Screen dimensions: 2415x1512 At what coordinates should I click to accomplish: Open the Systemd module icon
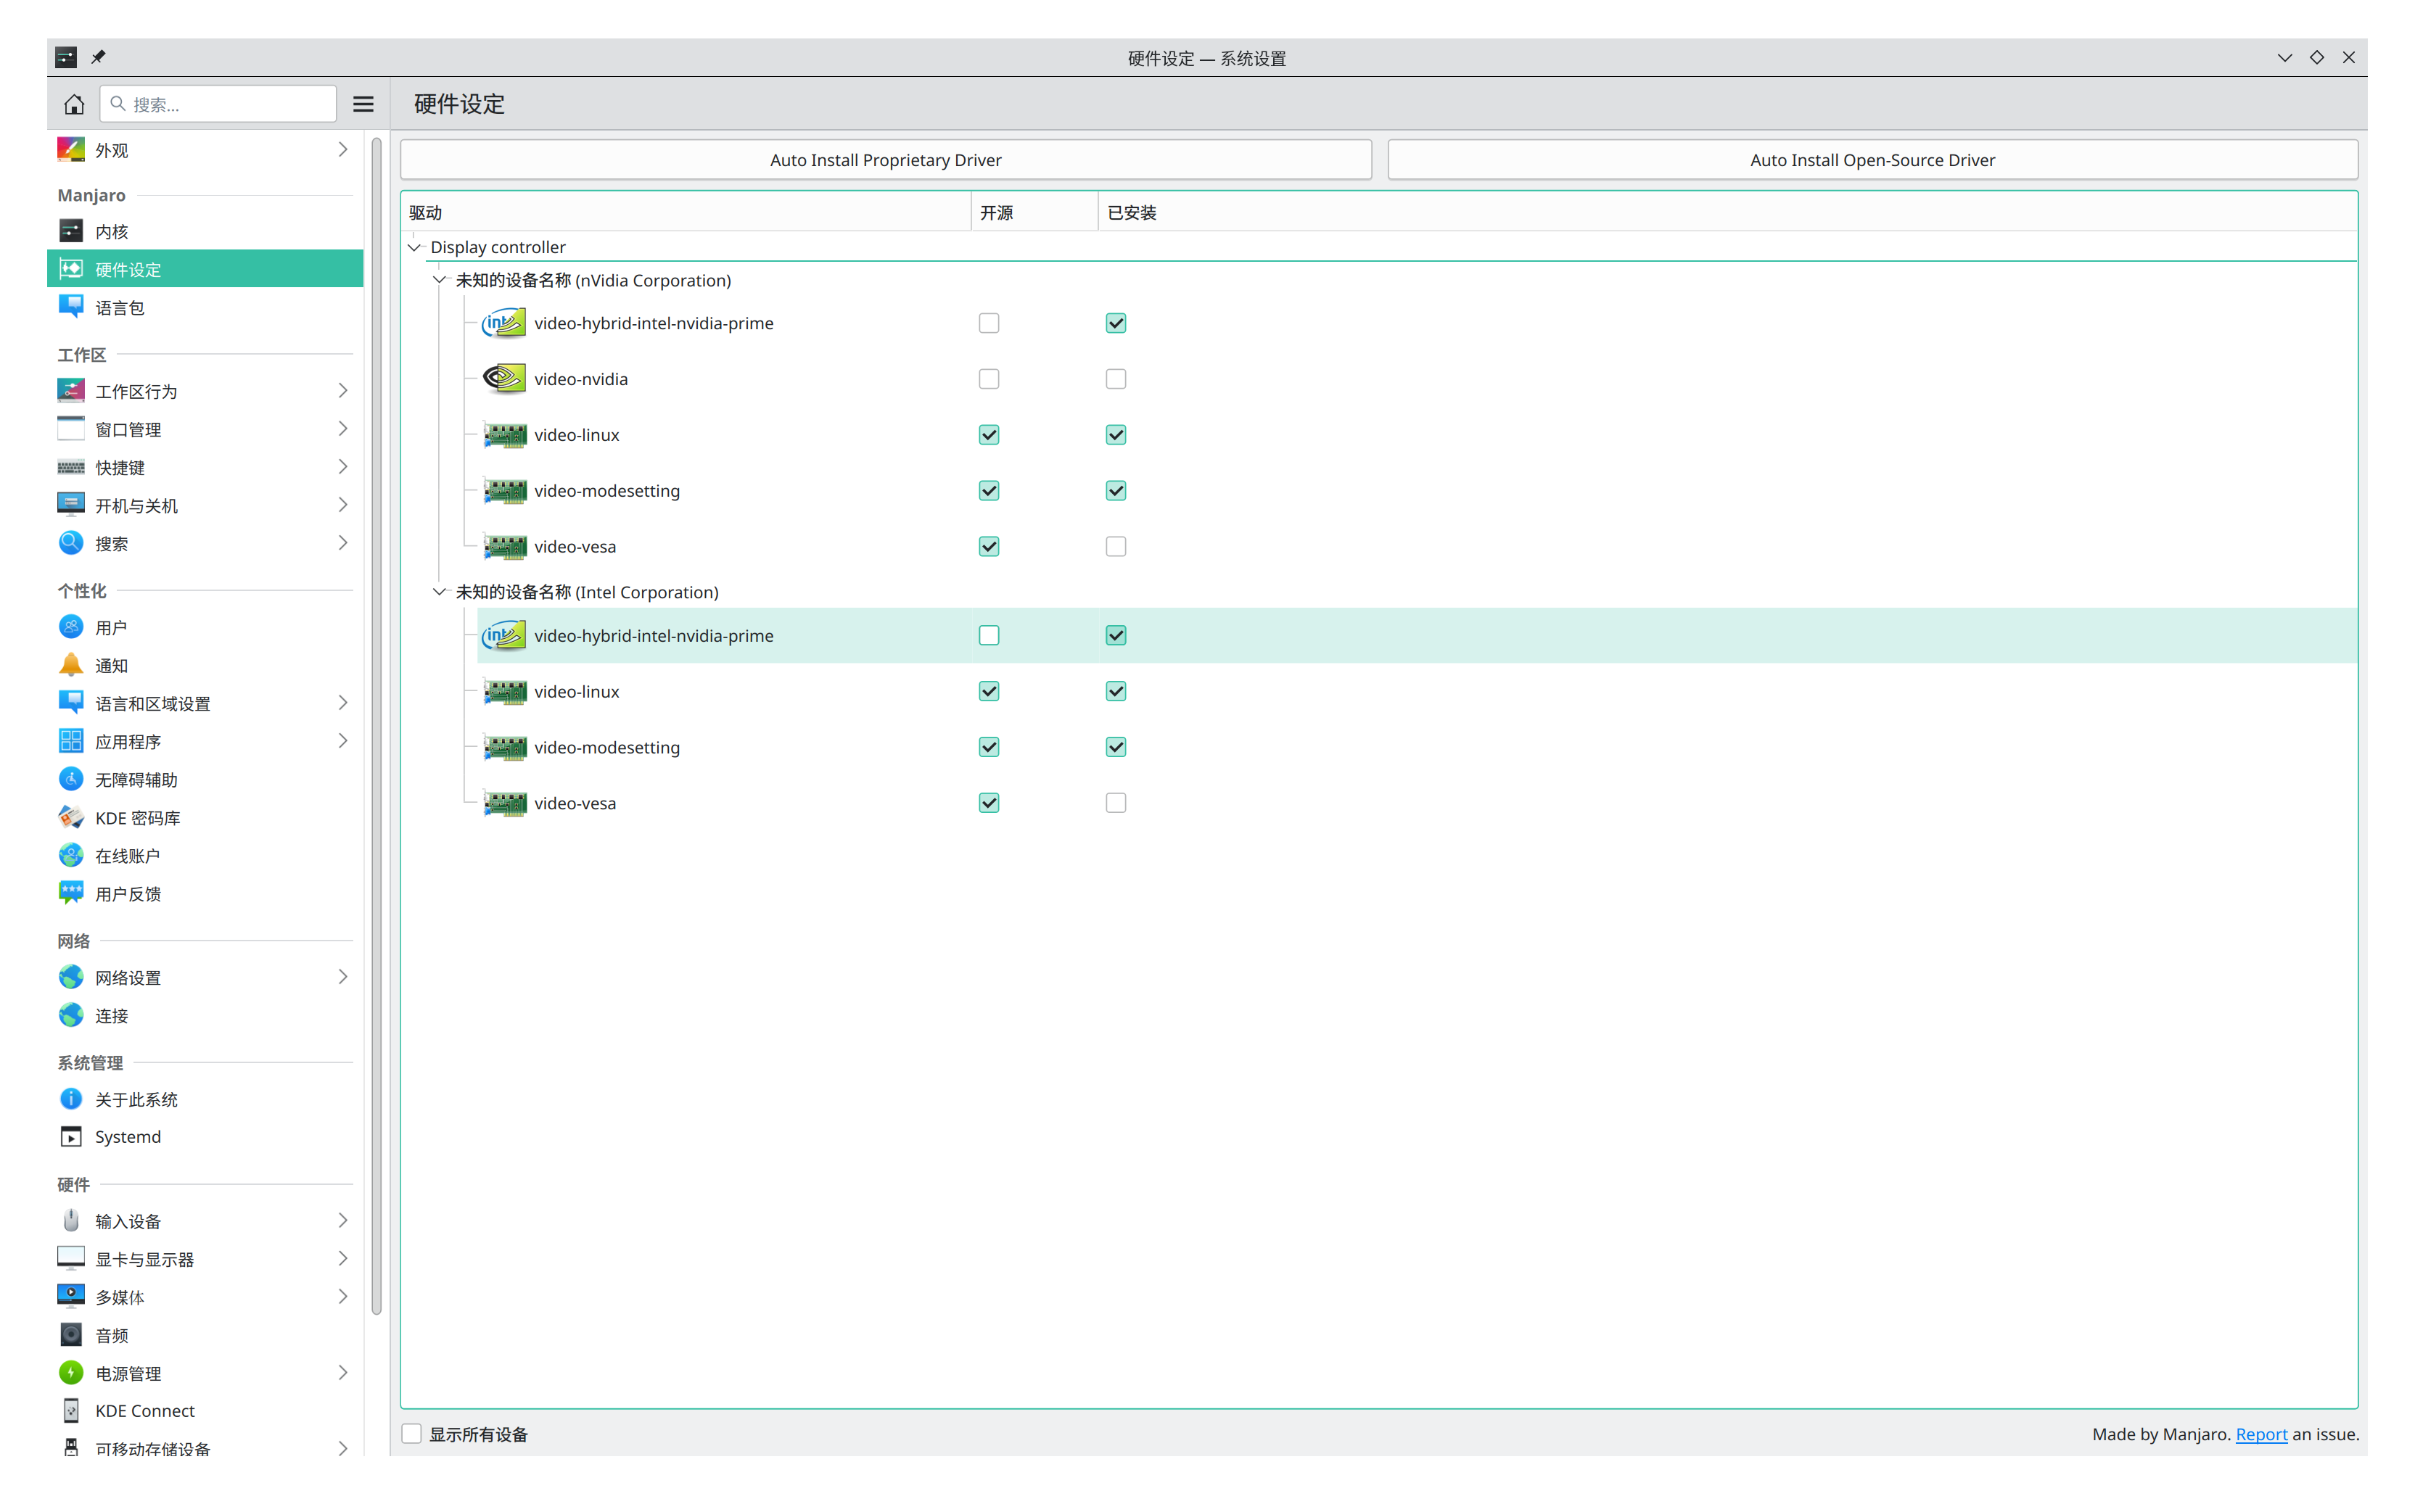point(71,1136)
